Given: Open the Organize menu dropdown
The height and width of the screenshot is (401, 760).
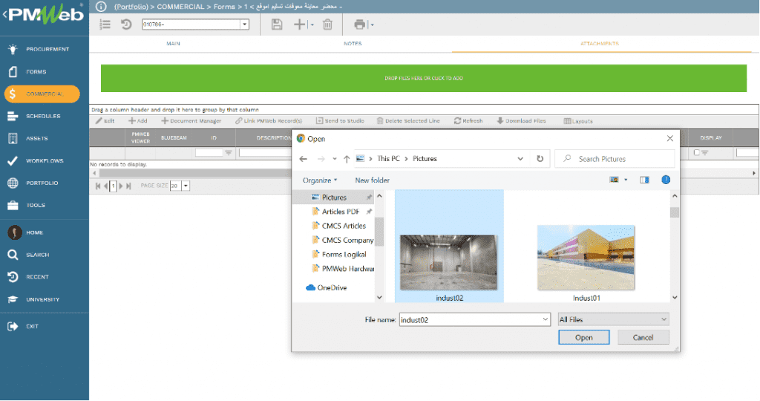Looking at the screenshot, I should pos(319,180).
